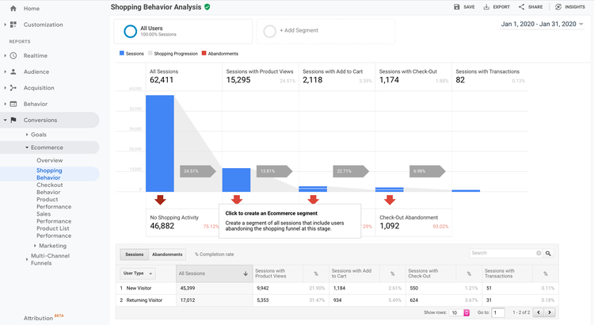
Task: Click the Save icon in header
Action: pos(457,7)
